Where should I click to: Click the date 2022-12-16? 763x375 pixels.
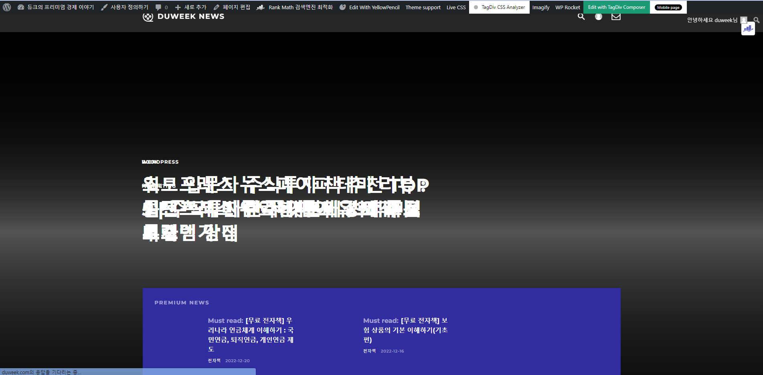click(392, 351)
